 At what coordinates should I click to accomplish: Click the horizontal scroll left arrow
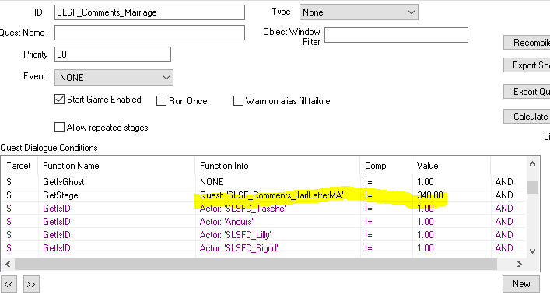coord(8,264)
